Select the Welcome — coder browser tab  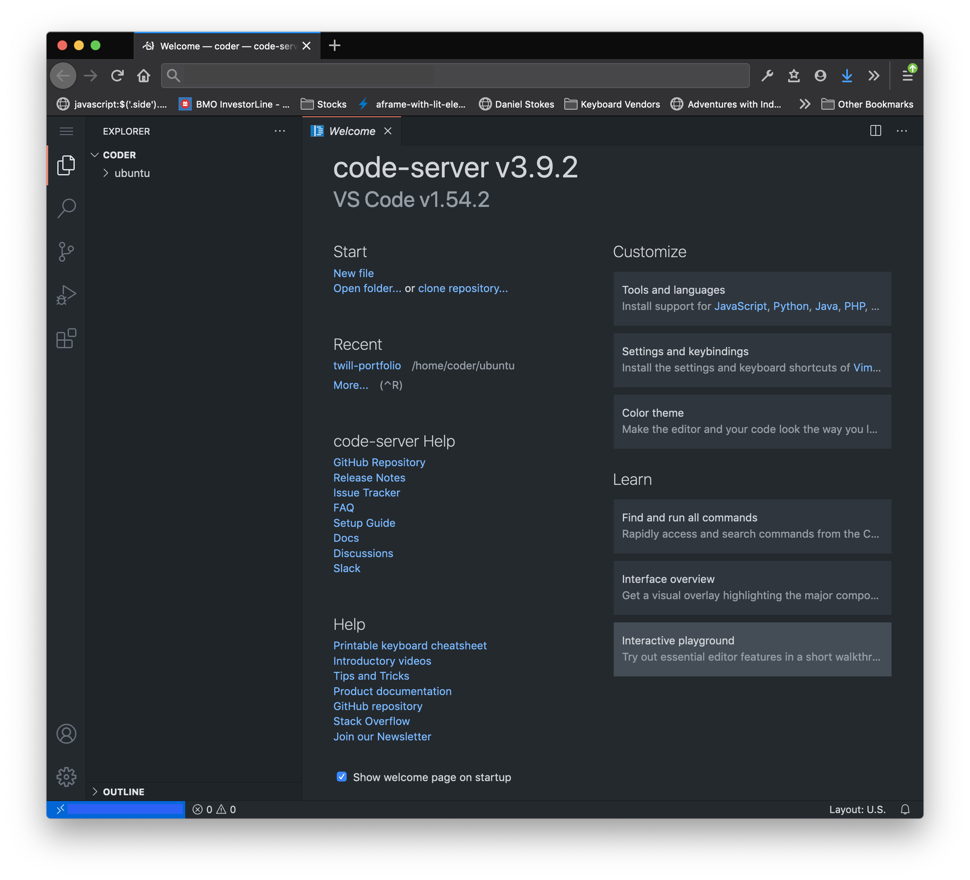[227, 46]
